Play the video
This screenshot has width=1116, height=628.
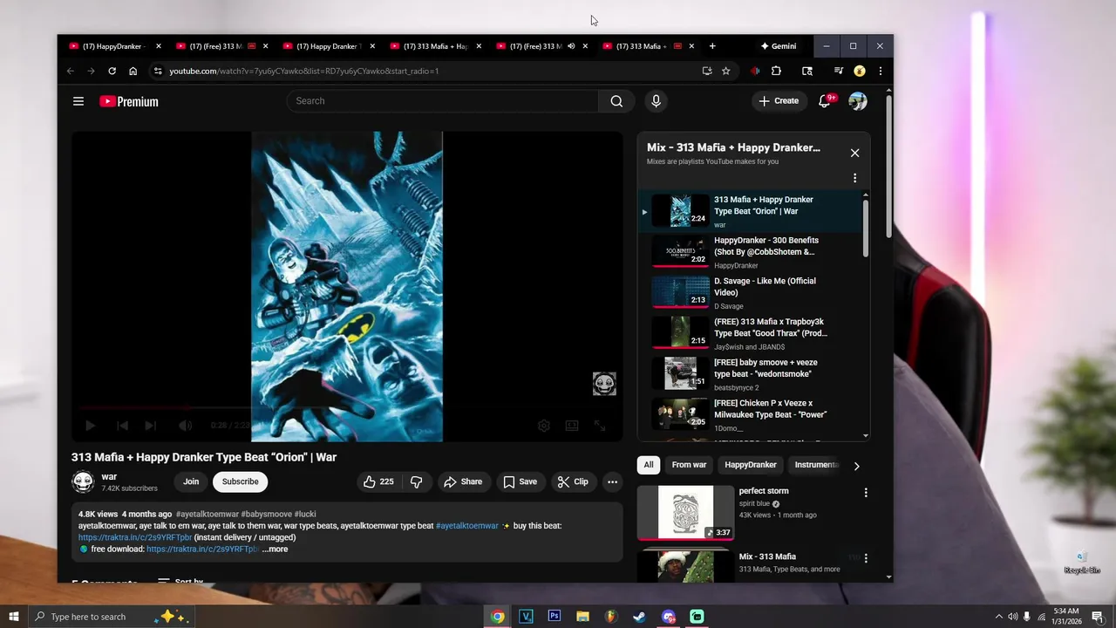[90, 426]
